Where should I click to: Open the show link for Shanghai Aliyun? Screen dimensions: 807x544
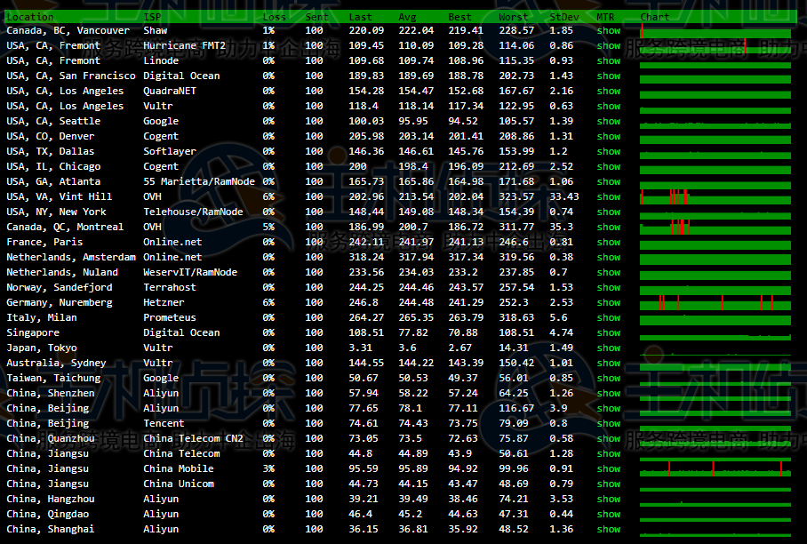point(608,530)
